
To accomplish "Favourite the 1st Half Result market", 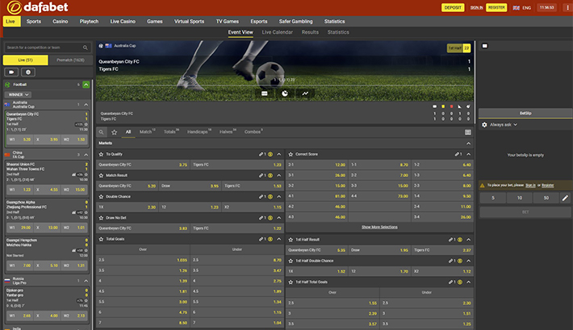I will (291, 240).
